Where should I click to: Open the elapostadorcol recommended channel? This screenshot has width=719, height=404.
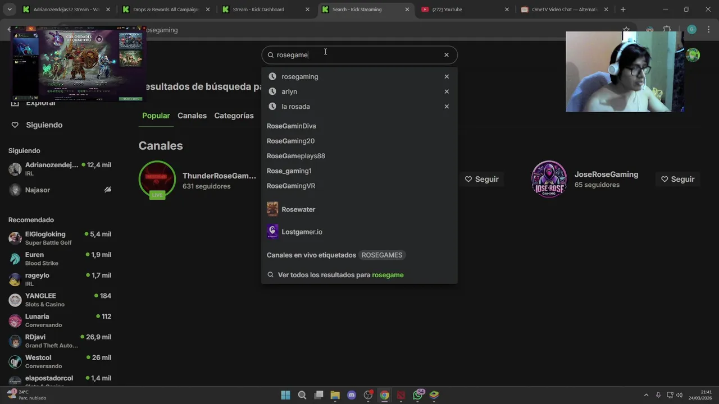coord(60,382)
